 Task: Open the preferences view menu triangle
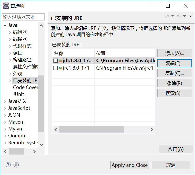tap(190, 16)
